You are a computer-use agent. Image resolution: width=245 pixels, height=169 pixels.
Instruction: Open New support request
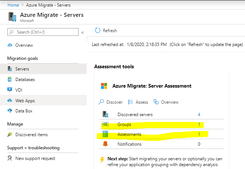click(x=35, y=158)
